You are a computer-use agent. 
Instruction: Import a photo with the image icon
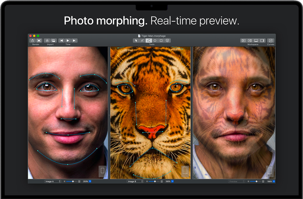(53, 41)
